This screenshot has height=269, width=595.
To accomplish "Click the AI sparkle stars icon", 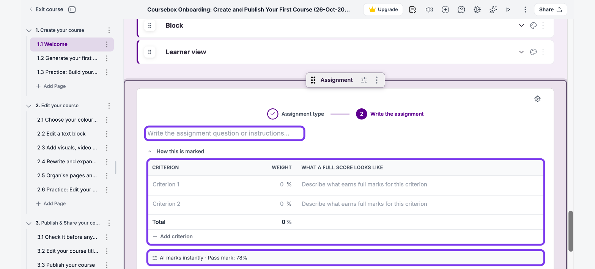I will coord(493,9).
